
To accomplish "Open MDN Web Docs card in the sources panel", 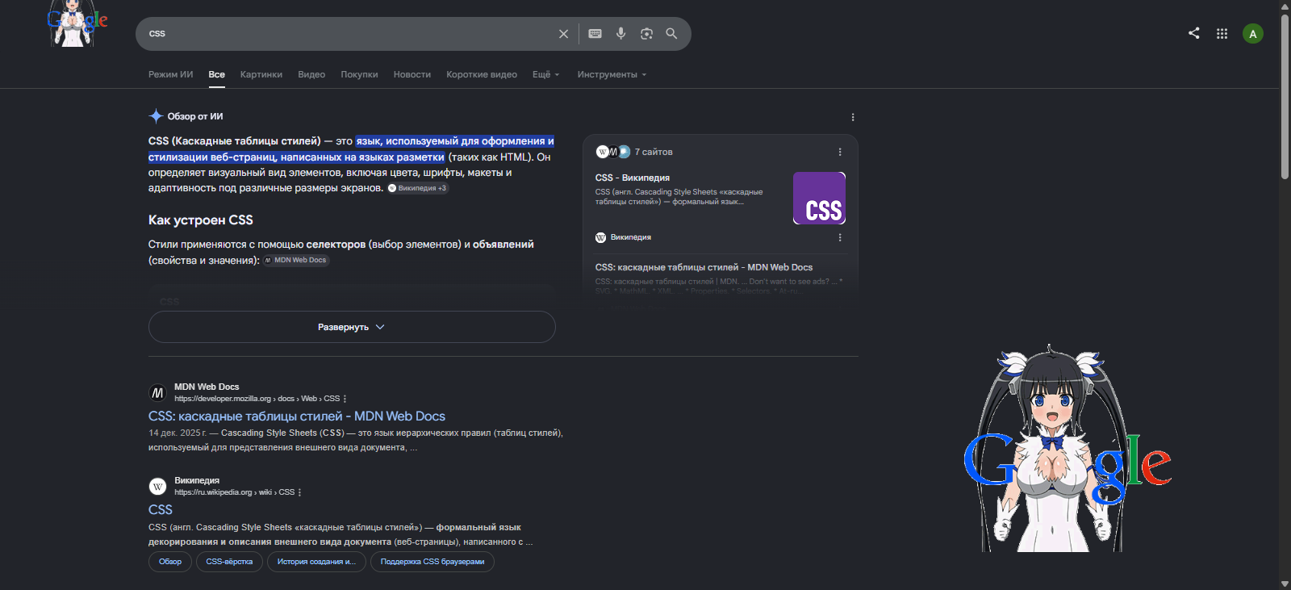I will click(704, 267).
